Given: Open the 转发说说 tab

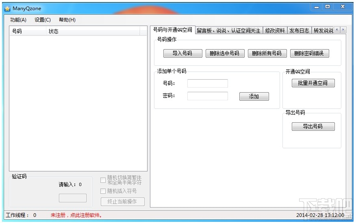Looking at the screenshot, I should 323,30.
